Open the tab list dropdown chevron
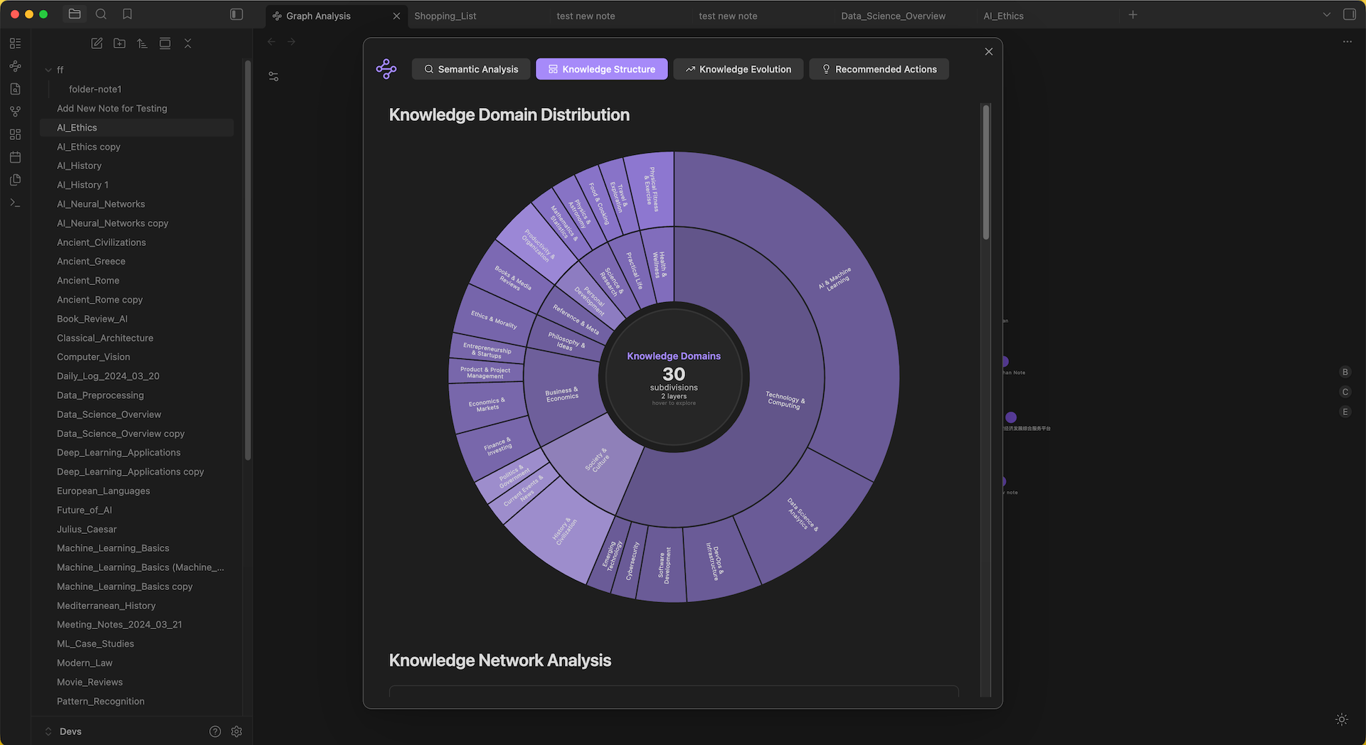 [x=1326, y=14]
